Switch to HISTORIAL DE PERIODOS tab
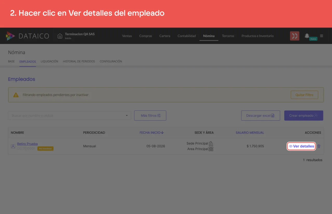 tap(79, 62)
